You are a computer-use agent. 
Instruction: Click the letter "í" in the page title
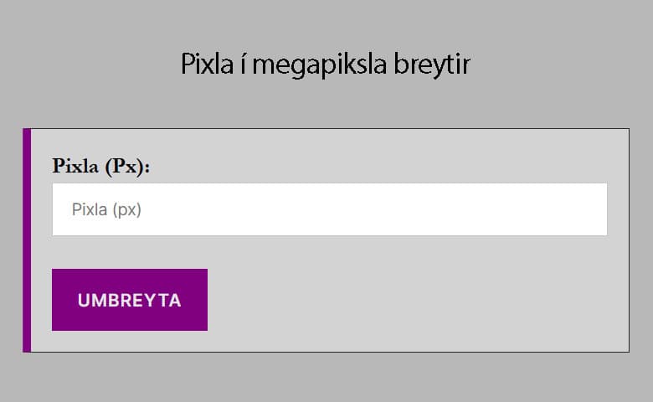tap(240, 64)
